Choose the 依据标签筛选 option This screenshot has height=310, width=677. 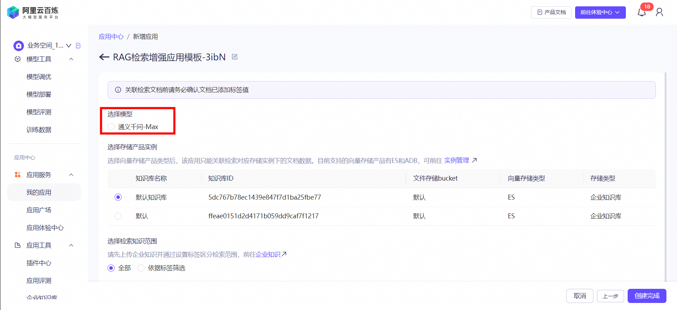(x=141, y=268)
